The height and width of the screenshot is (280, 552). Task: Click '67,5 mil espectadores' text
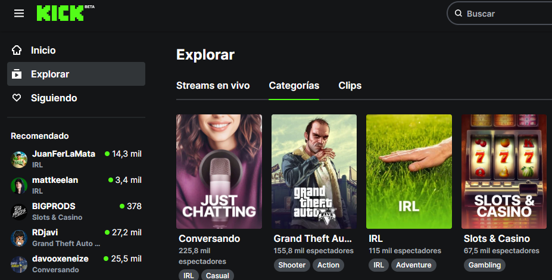(x=501, y=251)
